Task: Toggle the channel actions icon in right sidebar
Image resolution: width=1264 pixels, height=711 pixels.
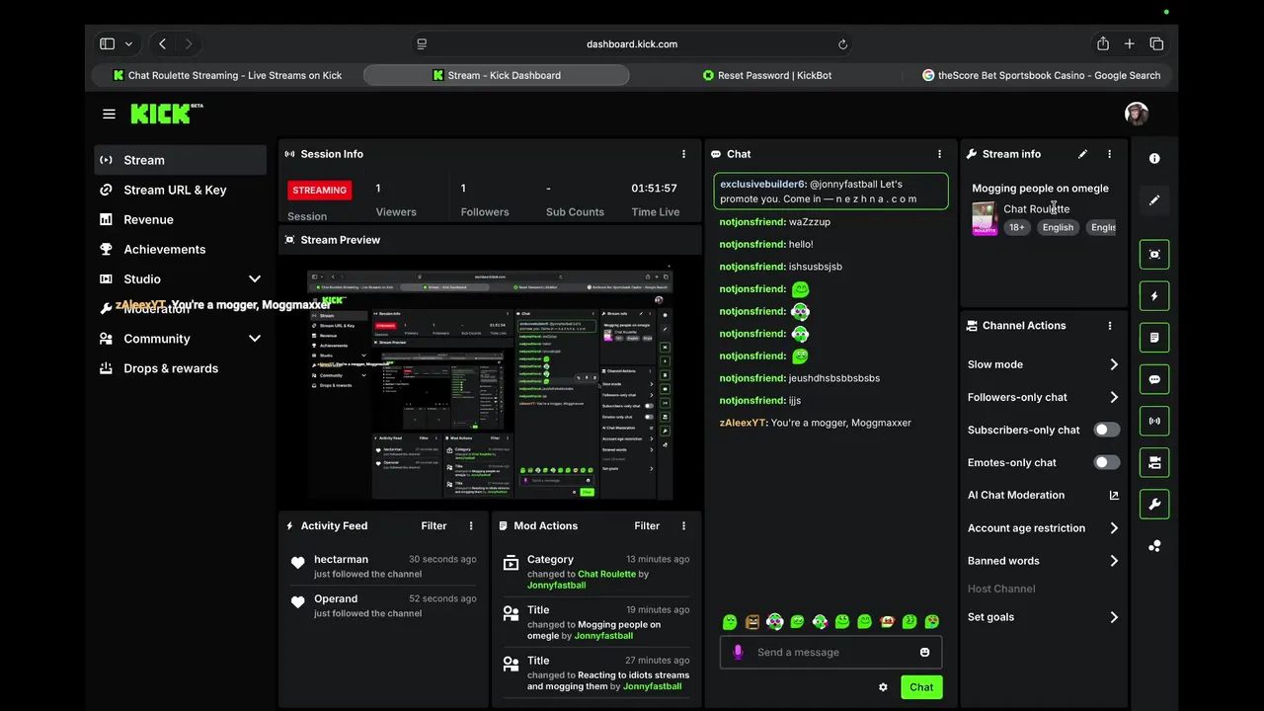Action: point(1154,462)
